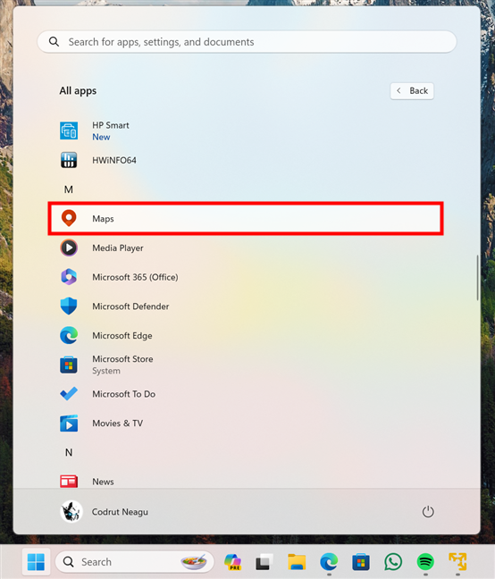Click the taskbar Search box
This screenshot has width=495, height=579.
(135, 562)
